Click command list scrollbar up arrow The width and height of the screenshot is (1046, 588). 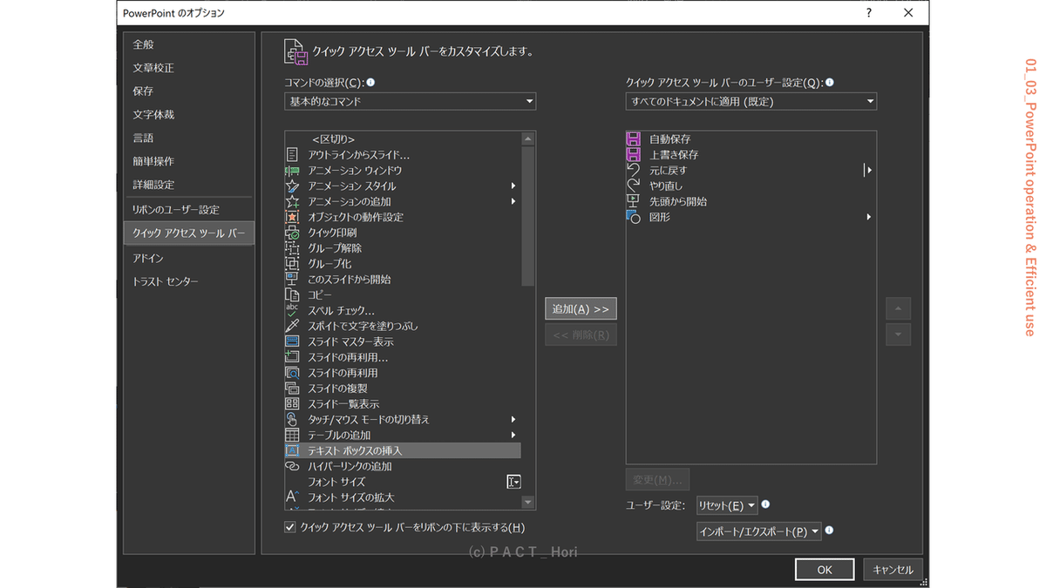(528, 139)
